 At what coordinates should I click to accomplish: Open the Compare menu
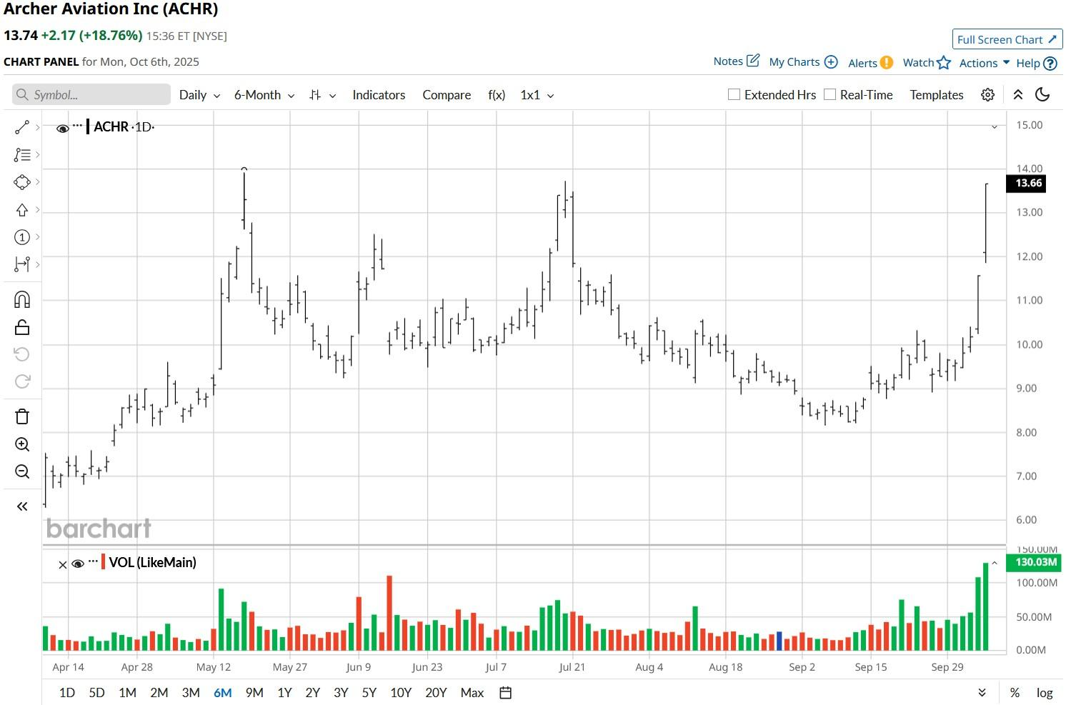(x=447, y=95)
